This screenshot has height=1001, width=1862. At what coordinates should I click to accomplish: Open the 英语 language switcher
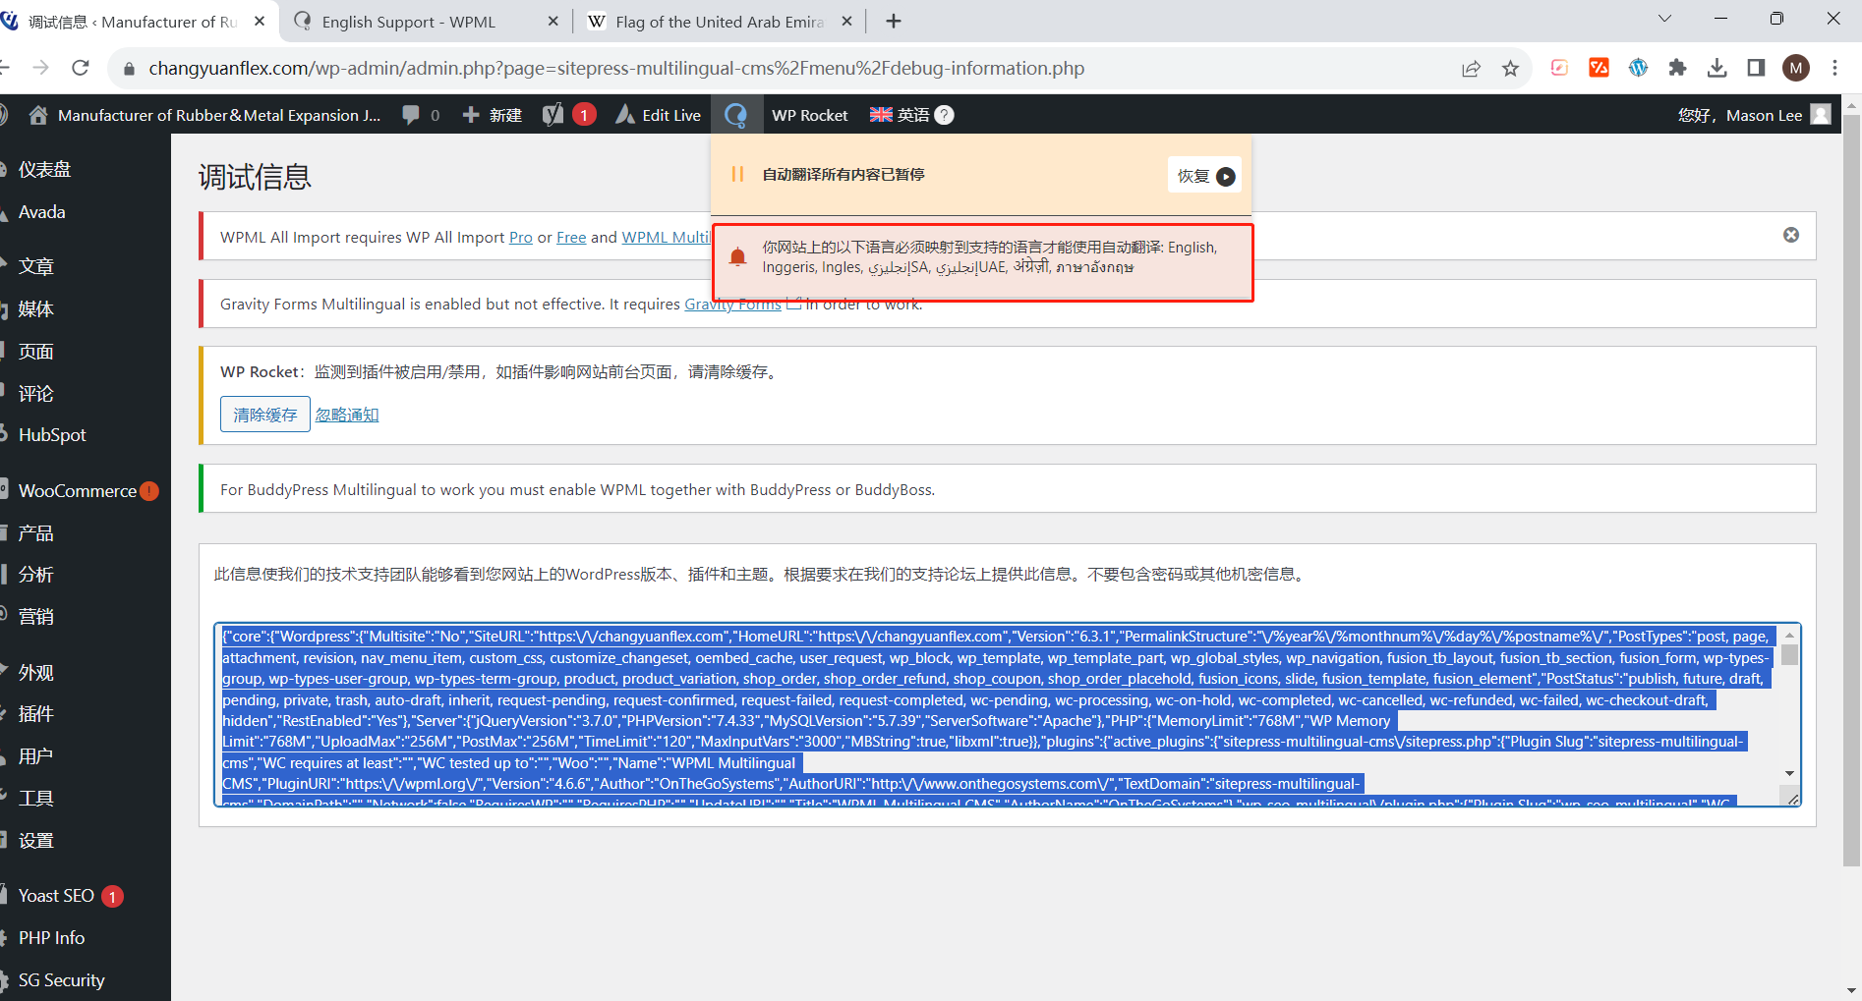[900, 115]
